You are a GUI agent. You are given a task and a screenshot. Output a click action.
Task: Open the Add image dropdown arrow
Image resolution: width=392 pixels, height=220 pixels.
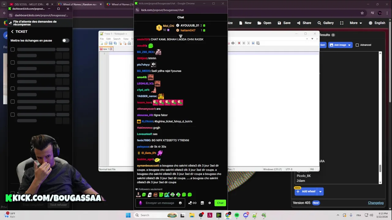349,45
